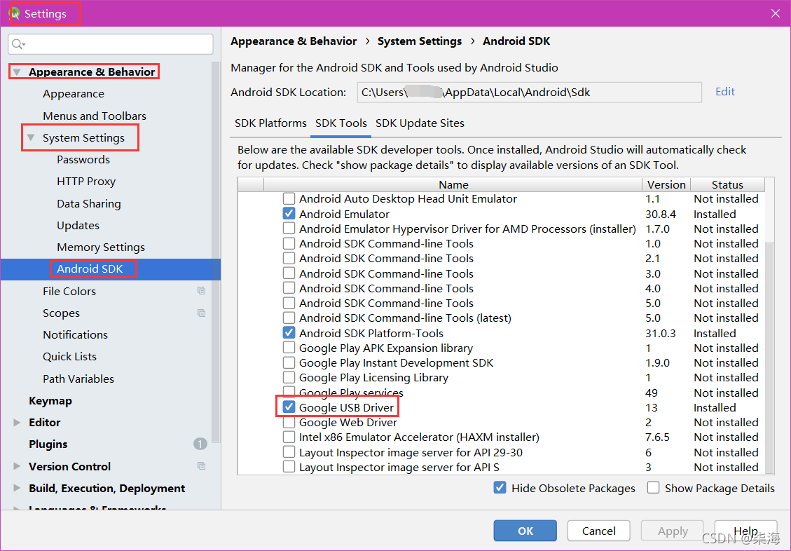
Task: Open Keymap settings
Action: [x=50, y=401]
